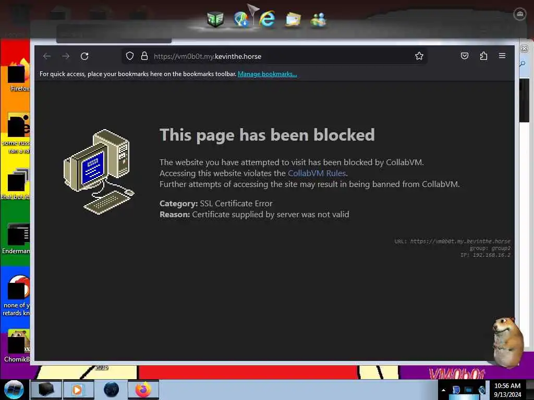Open Firefox hamburger application menu
Screen dimensions: 534x400
pos(502,56)
